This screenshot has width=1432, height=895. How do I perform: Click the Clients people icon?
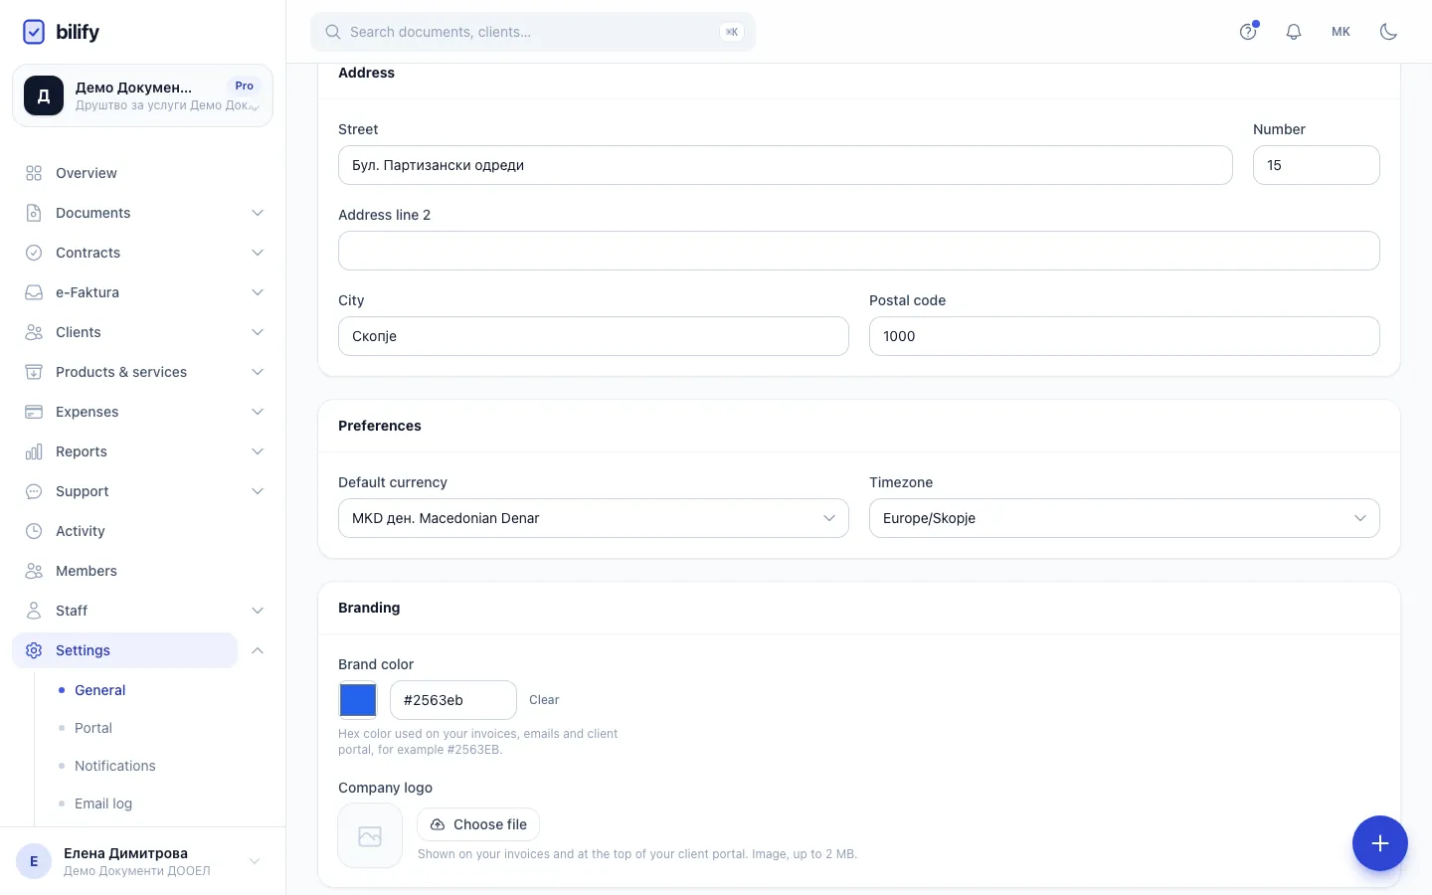[34, 332]
